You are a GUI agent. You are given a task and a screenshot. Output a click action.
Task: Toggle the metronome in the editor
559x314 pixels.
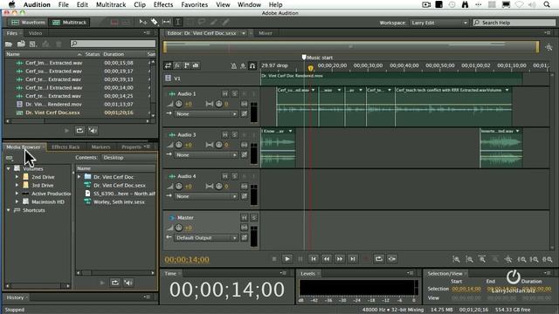click(233, 65)
